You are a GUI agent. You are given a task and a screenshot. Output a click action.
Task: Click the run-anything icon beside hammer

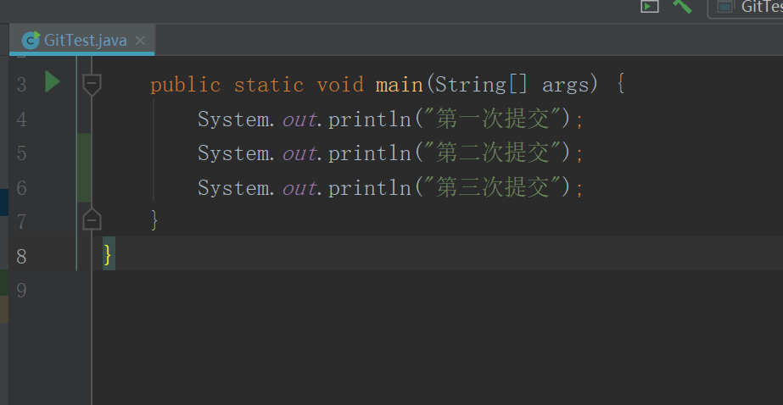650,6
